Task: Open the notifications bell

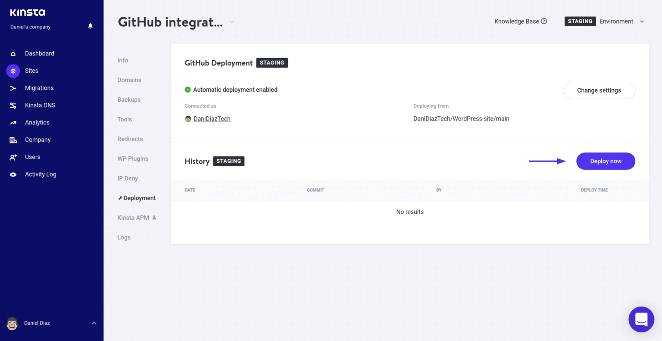Action: (x=90, y=26)
